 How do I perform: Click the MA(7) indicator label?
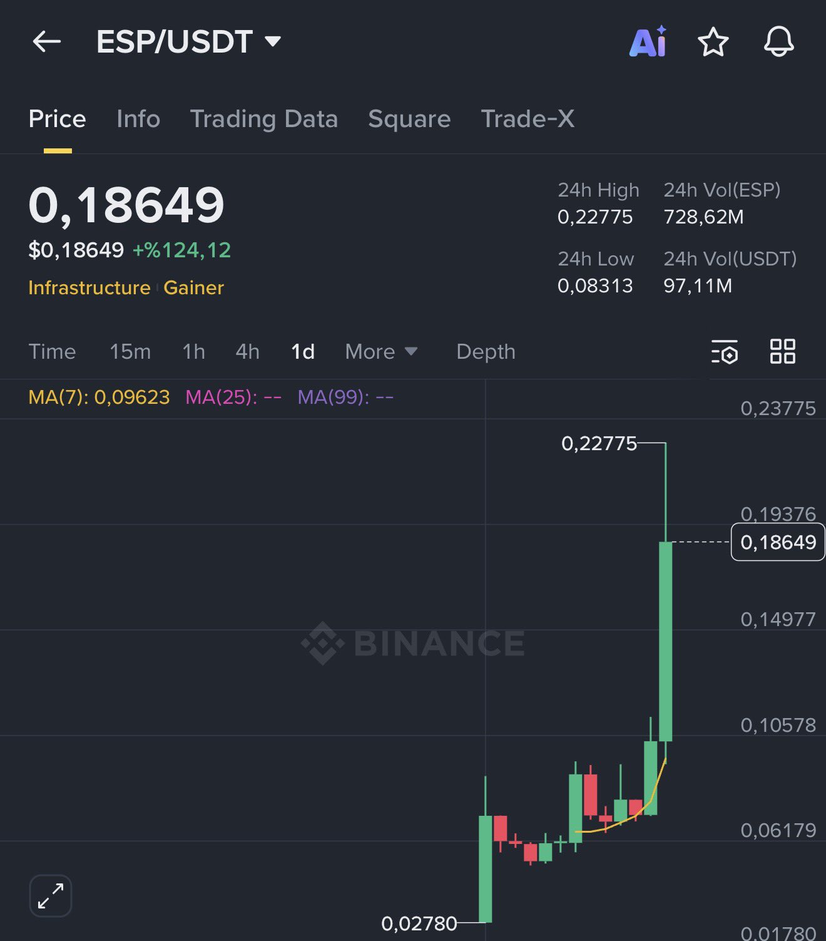coord(99,397)
